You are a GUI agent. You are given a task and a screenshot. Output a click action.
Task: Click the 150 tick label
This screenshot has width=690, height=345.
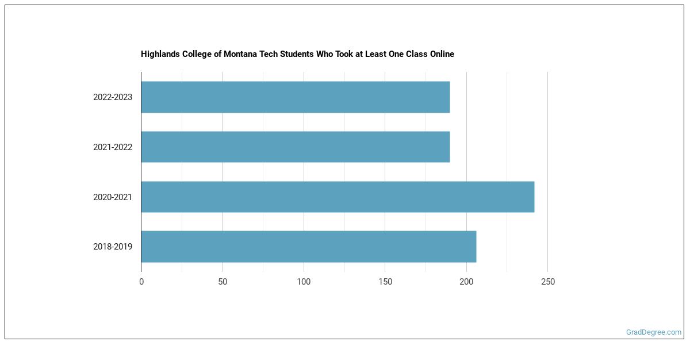tap(385, 282)
